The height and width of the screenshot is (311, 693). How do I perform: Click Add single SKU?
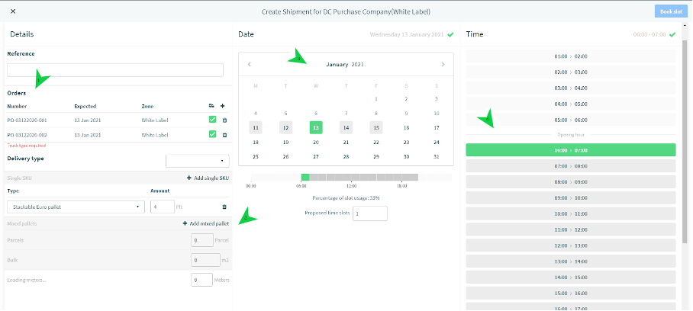pyautogui.click(x=208, y=178)
